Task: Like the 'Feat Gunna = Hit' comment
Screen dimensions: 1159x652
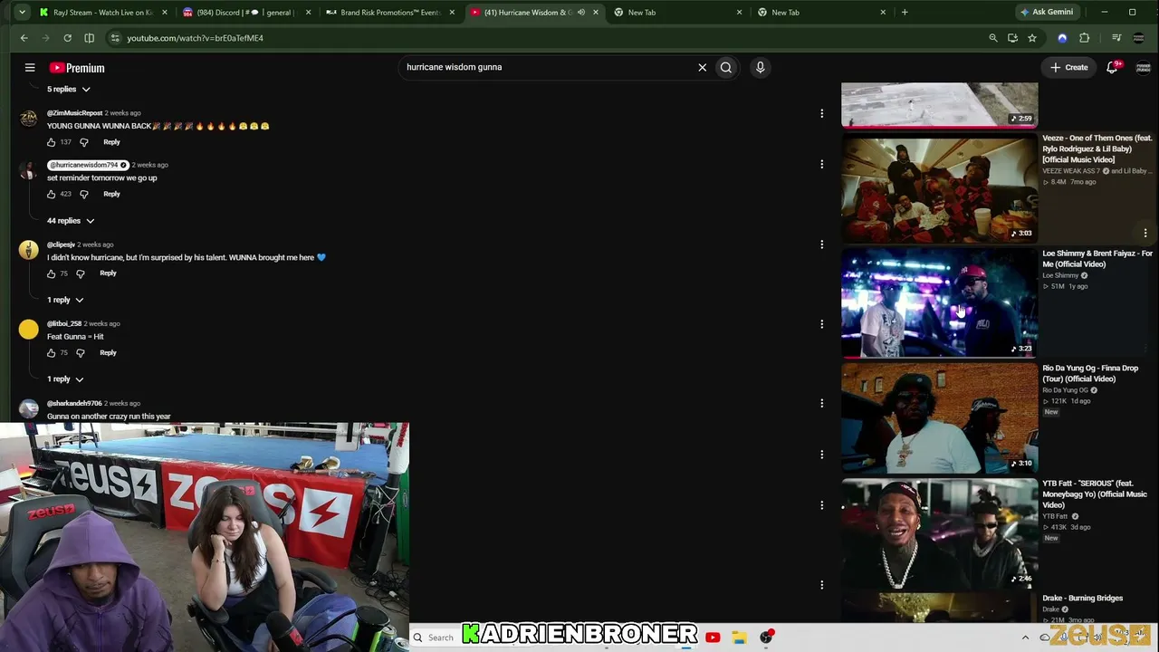Action: point(52,353)
